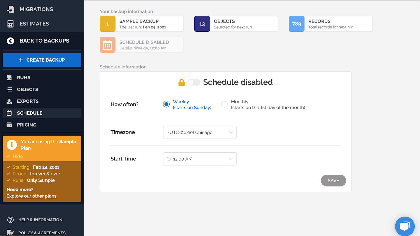This screenshot has height=236, width=420.
Task: Select the Monthly frequency option
Action: coord(224,104)
